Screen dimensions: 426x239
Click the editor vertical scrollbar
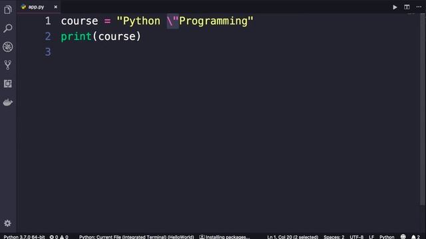[423, 110]
